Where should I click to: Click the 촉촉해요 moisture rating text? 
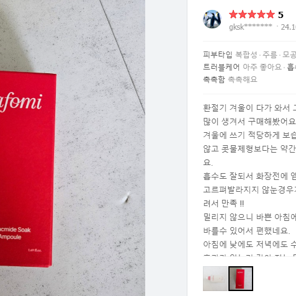click(243, 79)
